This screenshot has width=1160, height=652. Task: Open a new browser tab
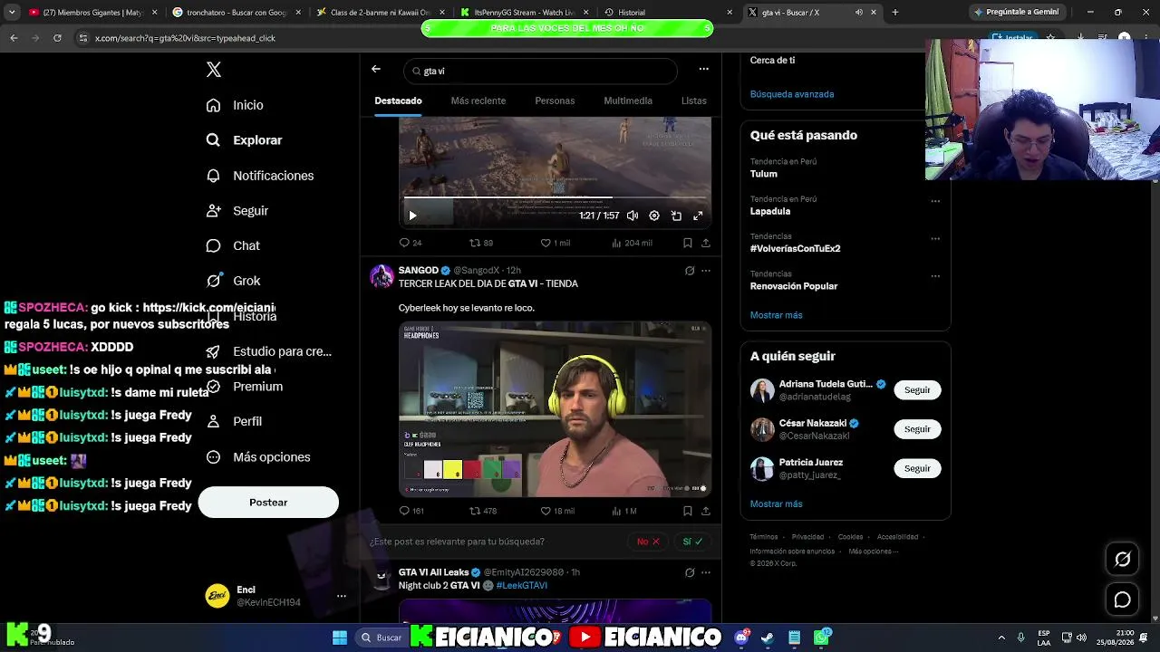[895, 13]
